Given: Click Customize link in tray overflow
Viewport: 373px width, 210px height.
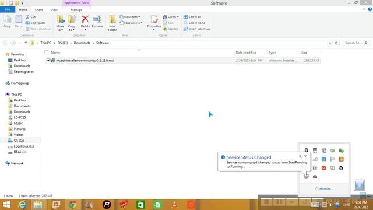Looking at the screenshot, I should pos(324,189).
